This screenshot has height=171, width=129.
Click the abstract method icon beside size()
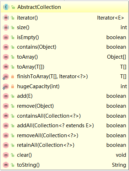(6, 27)
